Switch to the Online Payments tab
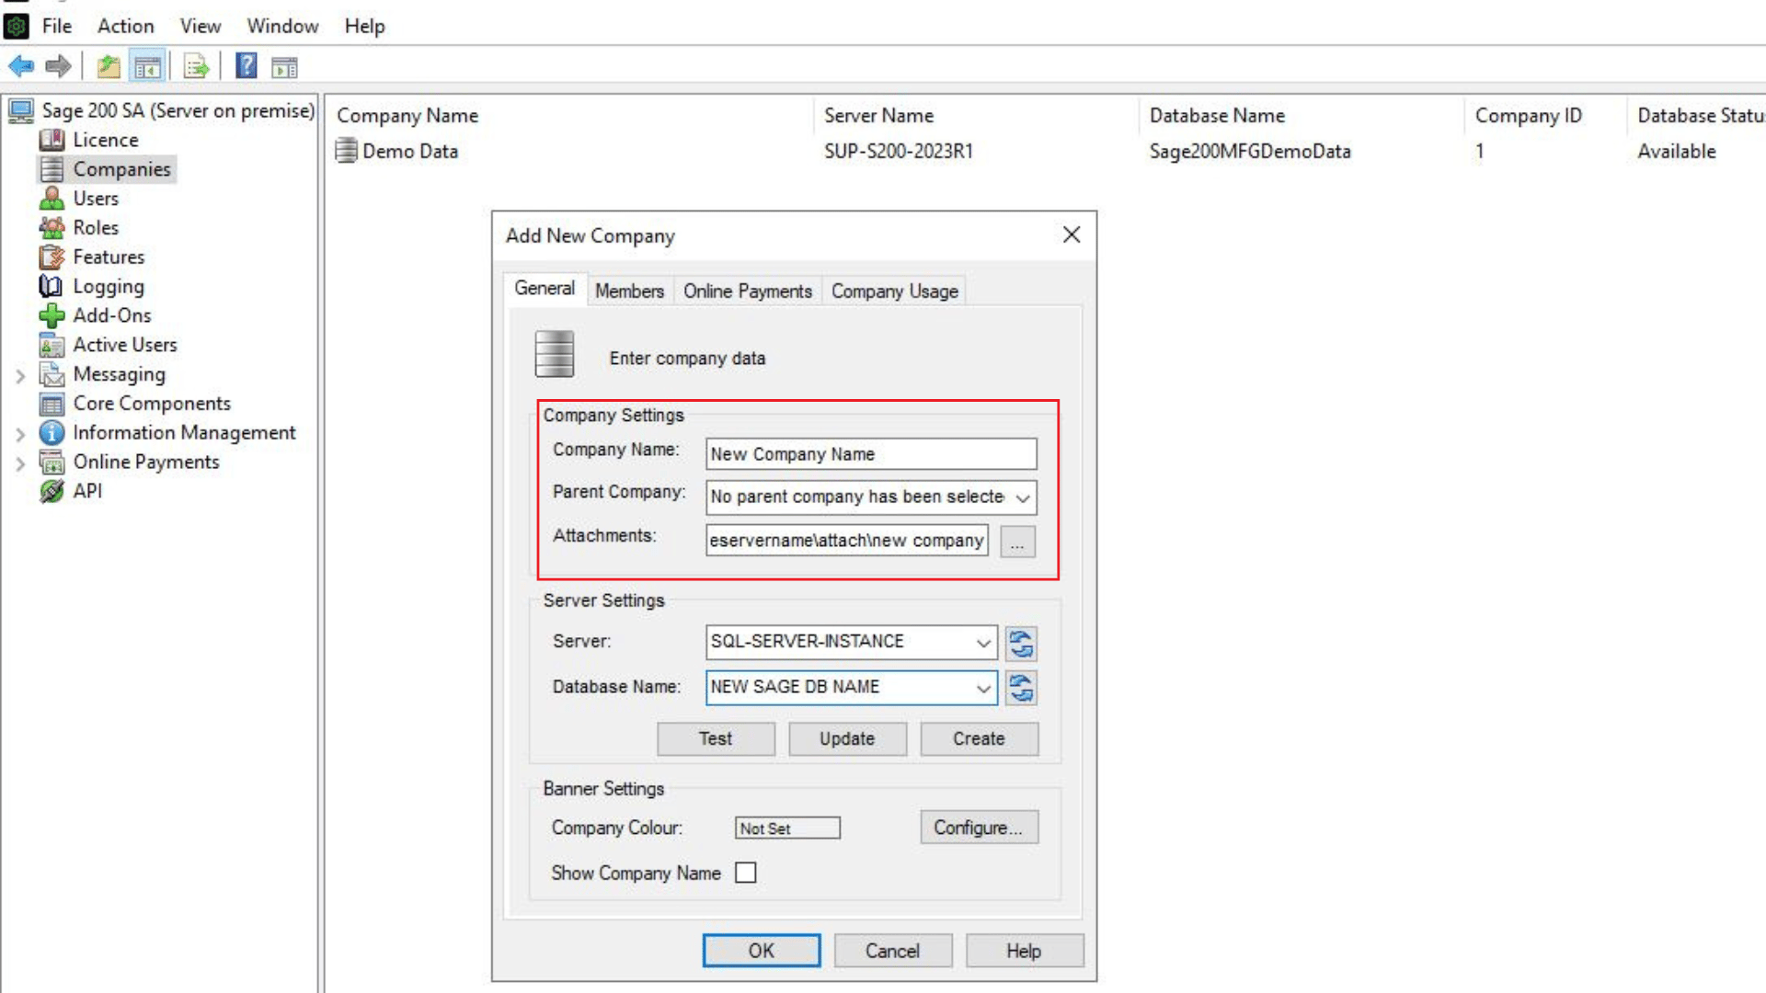Image resolution: width=1766 pixels, height=993 pixels. [747, 291]
